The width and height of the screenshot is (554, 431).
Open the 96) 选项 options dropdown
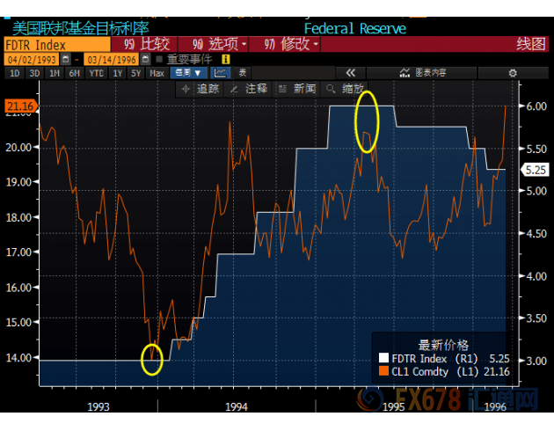[x=214, y=45]
